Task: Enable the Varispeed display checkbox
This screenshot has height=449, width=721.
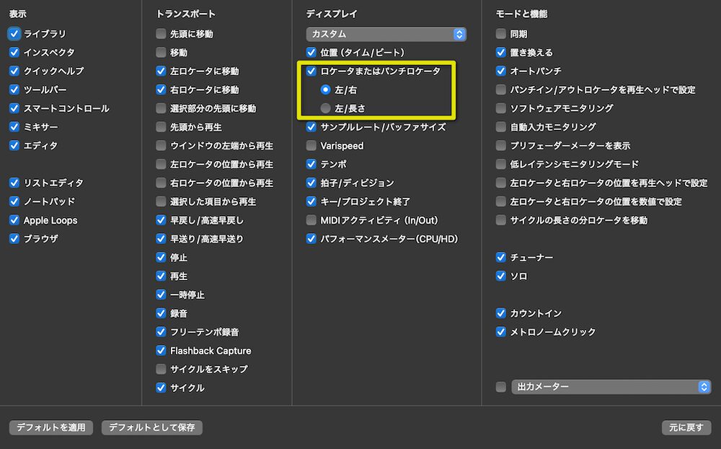Action: (x=311, y=145)
